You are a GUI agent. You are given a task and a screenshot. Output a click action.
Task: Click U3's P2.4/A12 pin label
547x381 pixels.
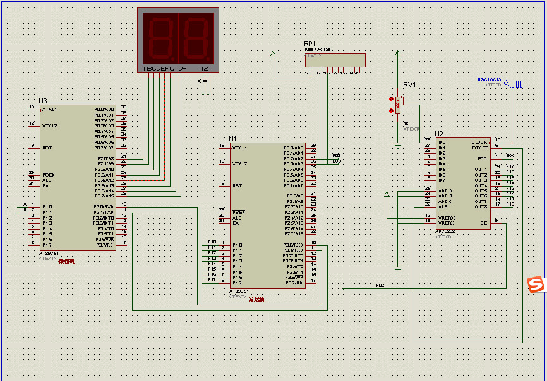[x=104, y=180]
